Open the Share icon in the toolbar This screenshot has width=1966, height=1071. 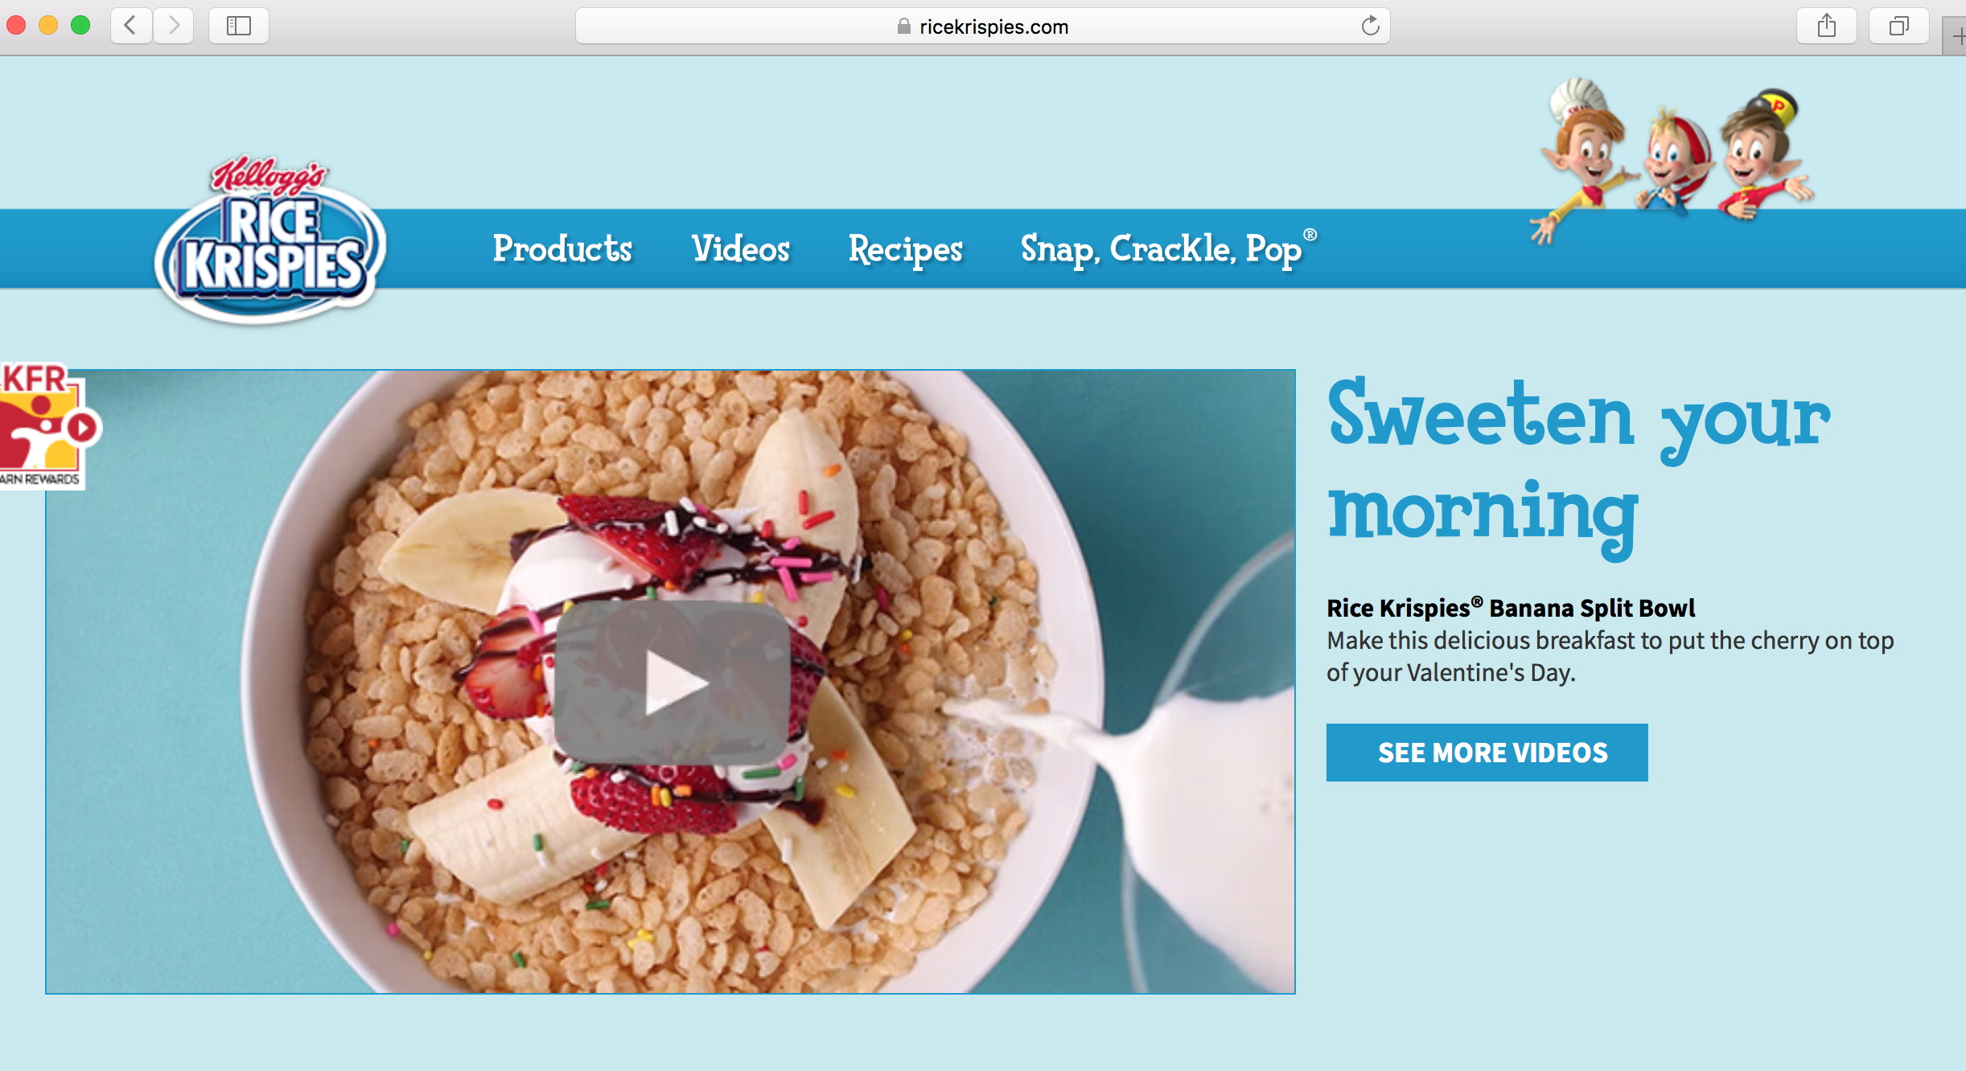[x=1827, y=27]
